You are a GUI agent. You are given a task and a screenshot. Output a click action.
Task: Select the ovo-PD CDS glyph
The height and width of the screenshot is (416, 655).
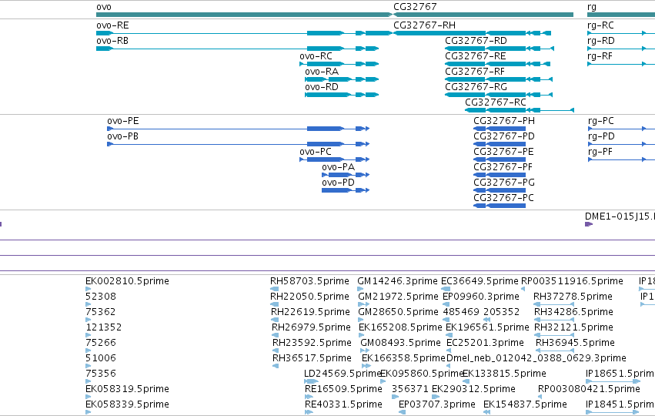coord(346,190)
